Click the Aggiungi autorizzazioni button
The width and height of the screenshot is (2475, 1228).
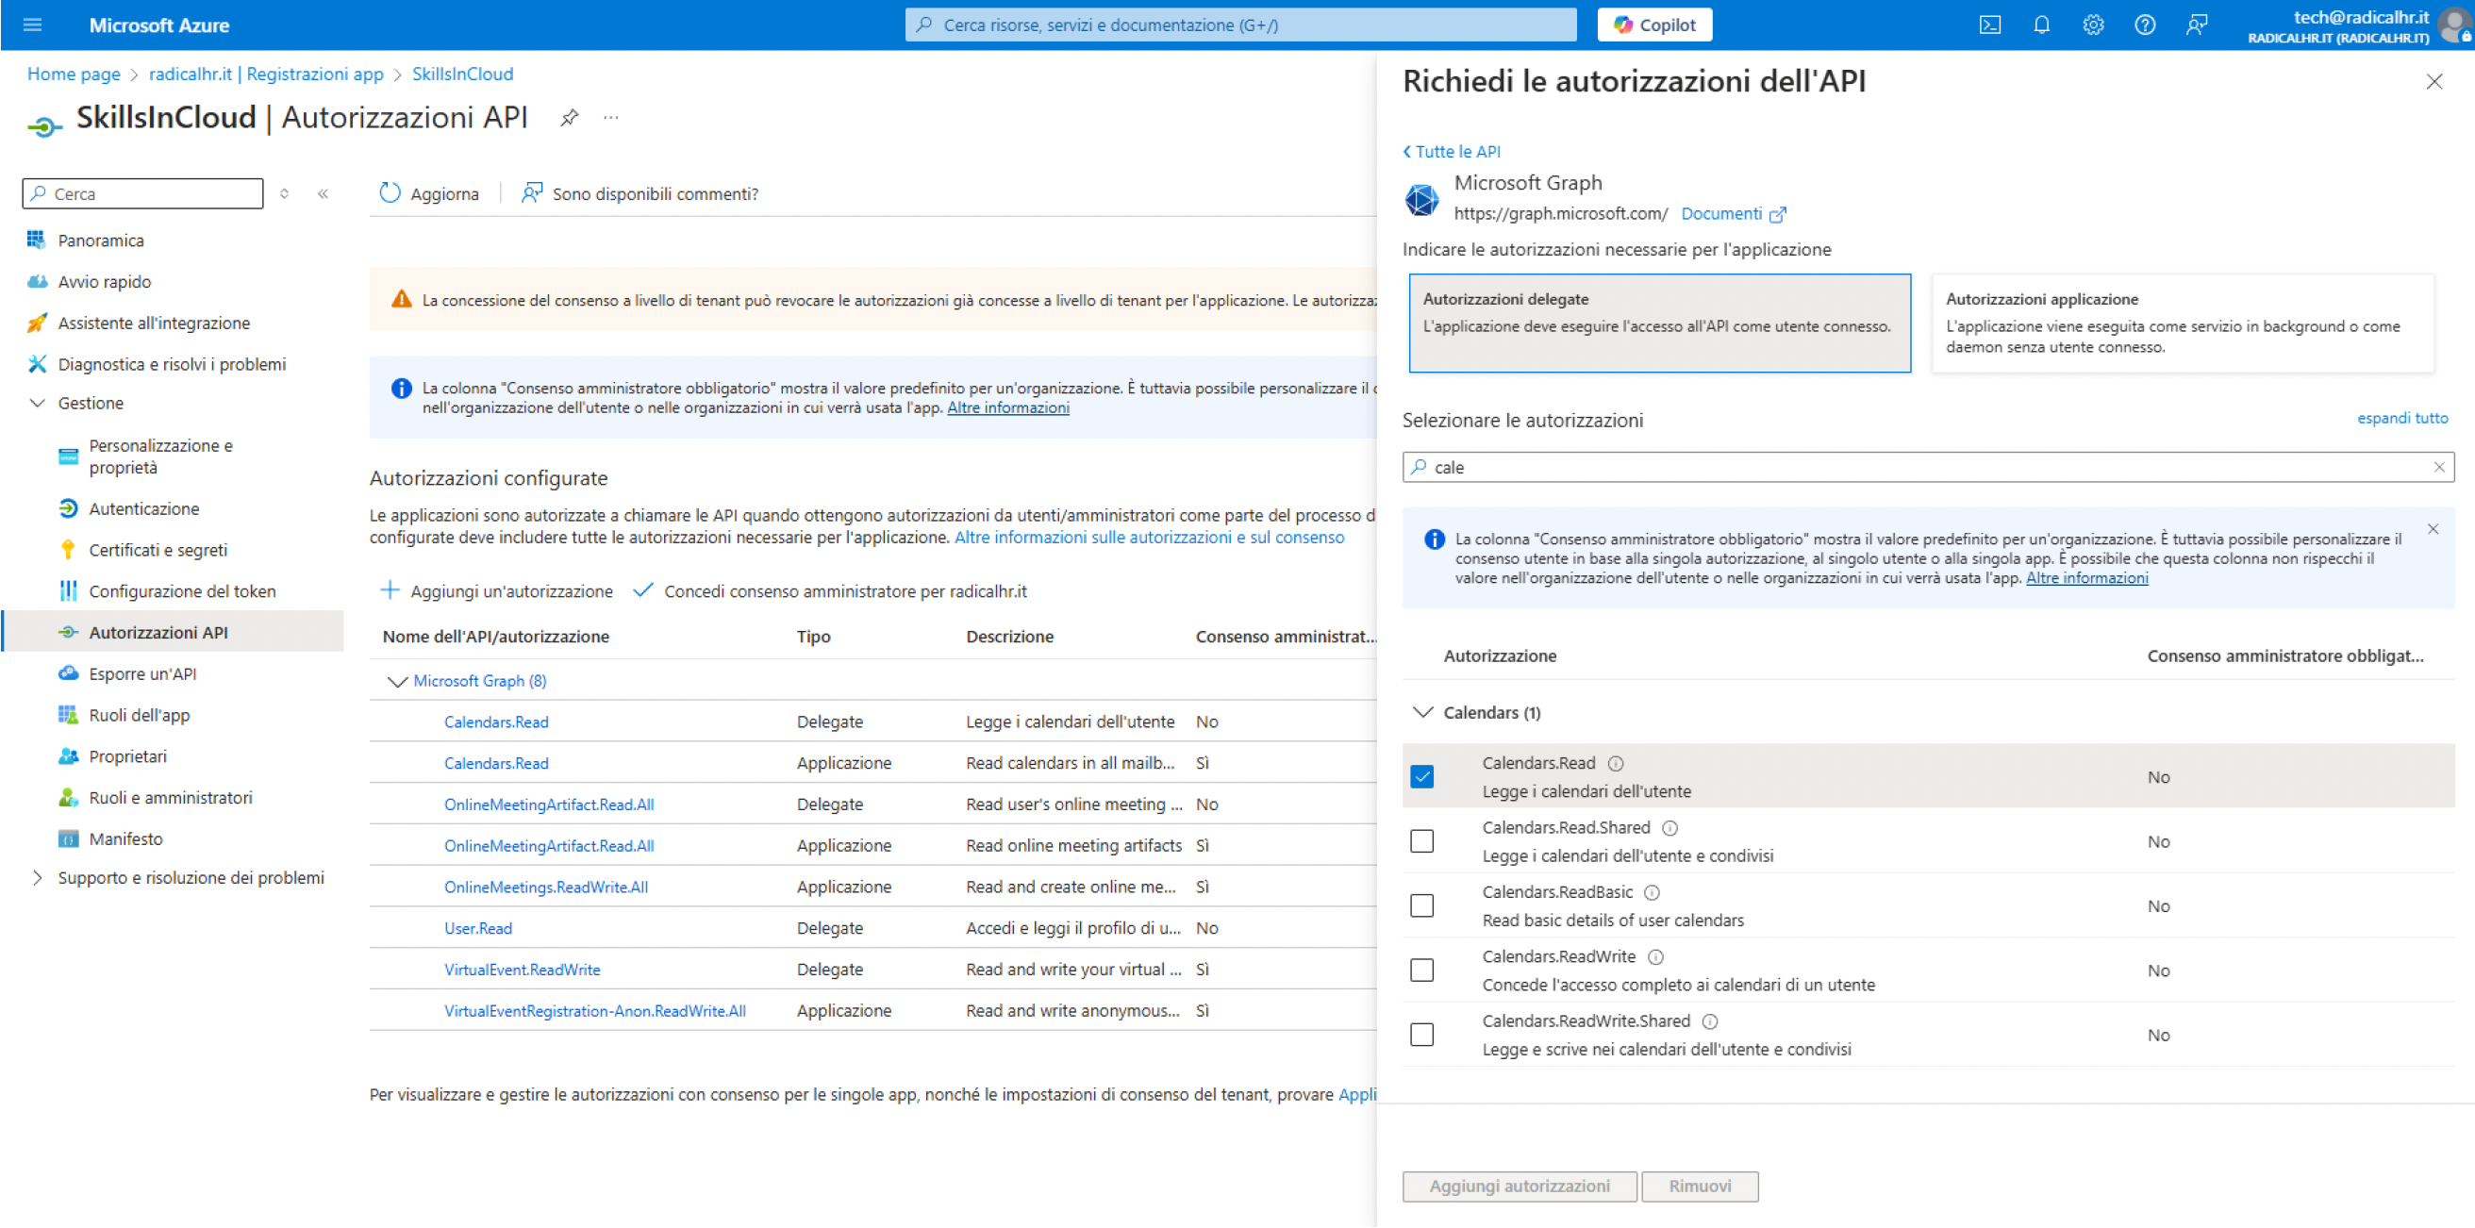click(x=1519, y=1187)
